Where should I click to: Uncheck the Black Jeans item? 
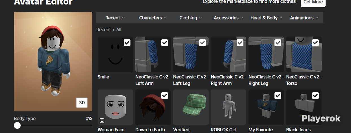tap(315, 96)
